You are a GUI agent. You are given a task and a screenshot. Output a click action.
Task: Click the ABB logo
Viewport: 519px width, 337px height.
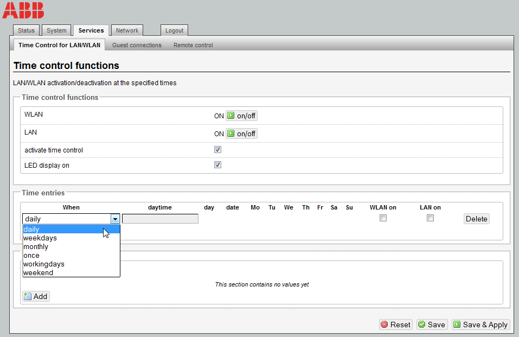pos(23,10)
